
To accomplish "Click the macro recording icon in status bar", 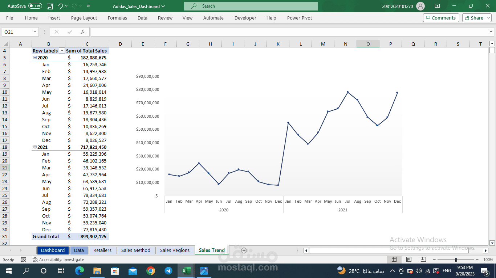I will coord(24,260).
